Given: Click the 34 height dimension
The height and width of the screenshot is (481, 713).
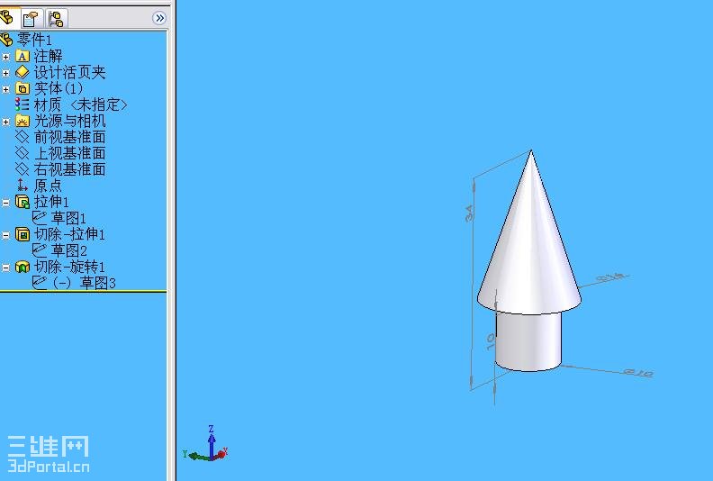Looking at the screenshot, I should 469,213.
